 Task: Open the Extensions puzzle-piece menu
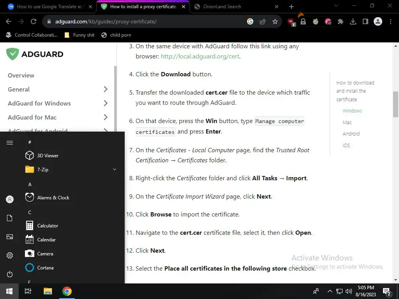pos(341,22)
